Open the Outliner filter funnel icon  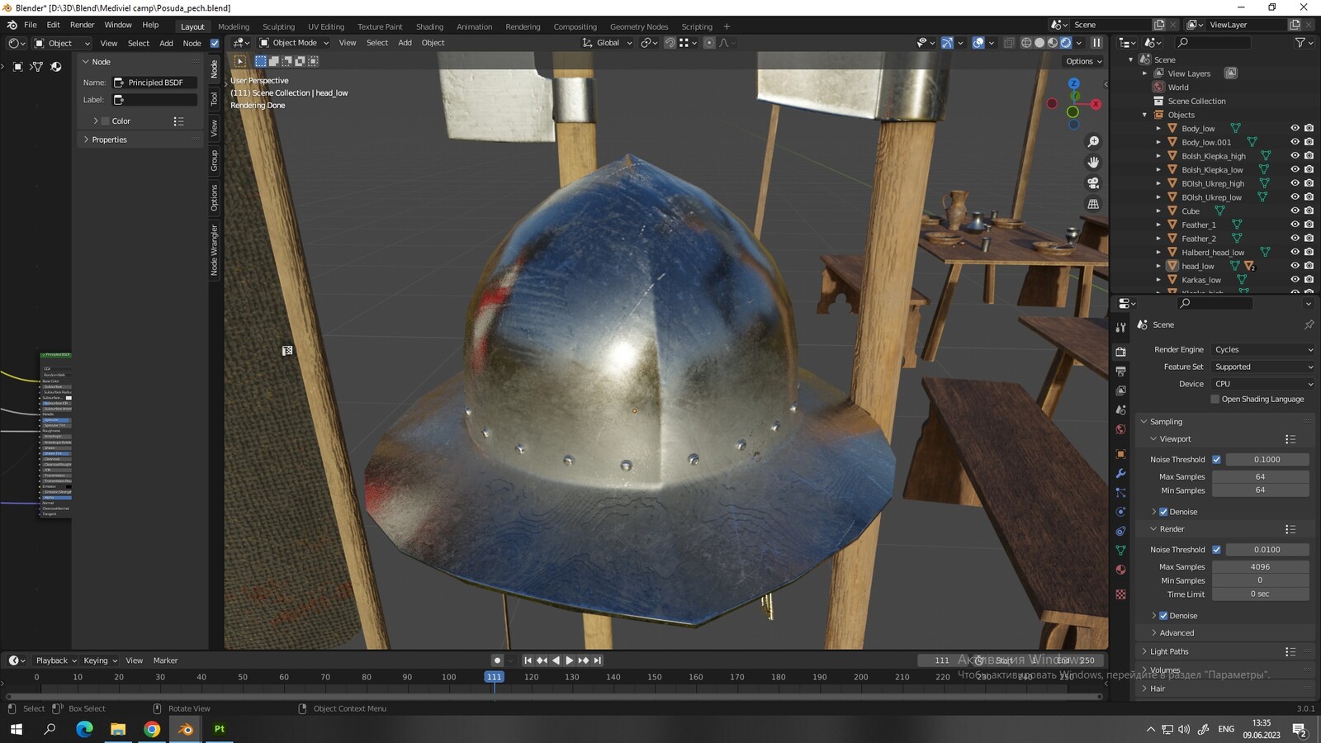coord(1301,42)
